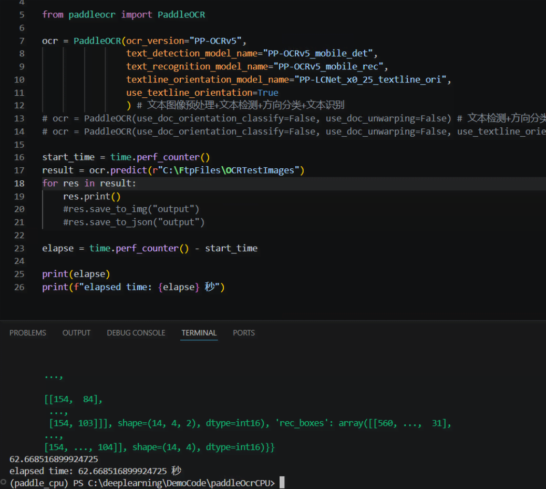
Task: Click the 'for res in result:' line
Action: [x=89, y=183]
